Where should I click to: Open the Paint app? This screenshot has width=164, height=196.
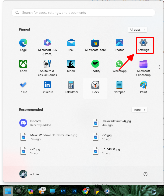pos(143,87)
